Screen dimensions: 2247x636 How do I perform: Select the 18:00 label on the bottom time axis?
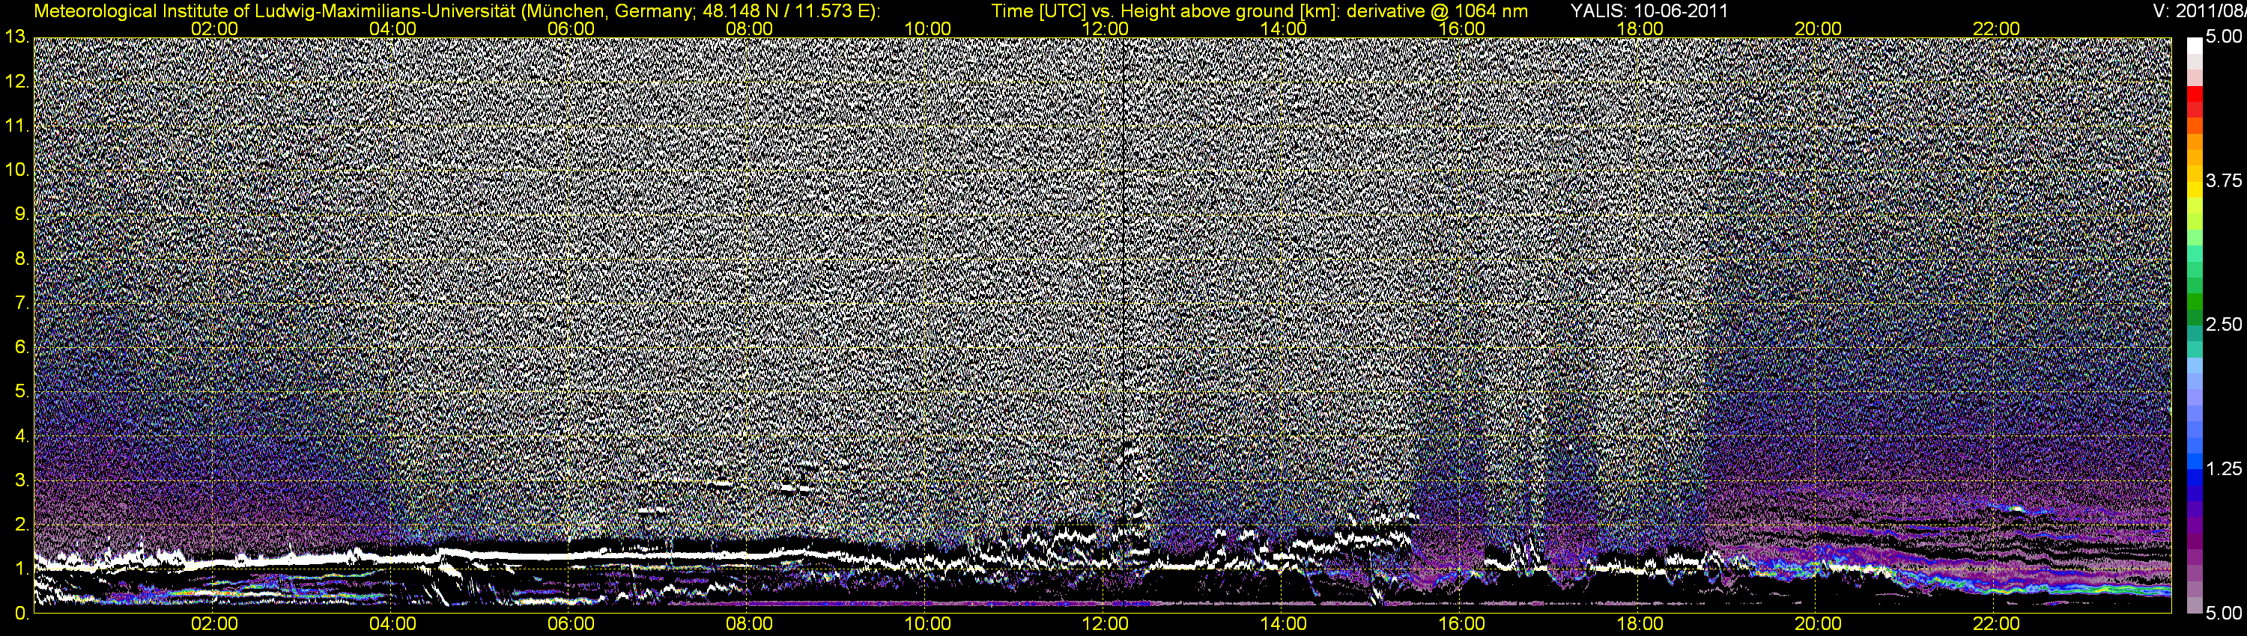point(1640,625)
